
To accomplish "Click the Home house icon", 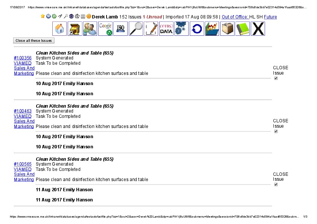I will tap(60, 29).
